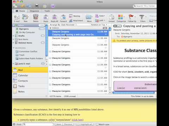Viewport: 169px width, 126px height.
Task: Click the Attachment button in ribbon
Action: click(76, 21)
